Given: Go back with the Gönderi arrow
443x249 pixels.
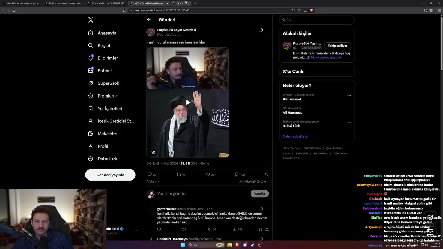Looking at the screenshot, I should point(149,20).
